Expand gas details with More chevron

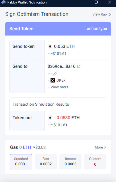101,147
